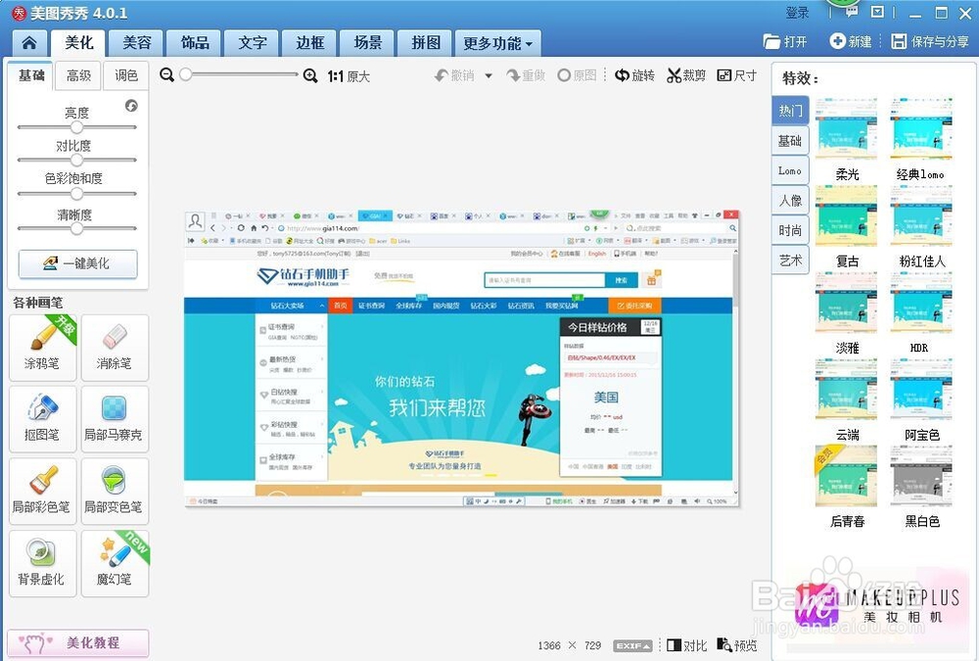
Task: Open the 尺寸 resize tool
Action: point(737,75)
